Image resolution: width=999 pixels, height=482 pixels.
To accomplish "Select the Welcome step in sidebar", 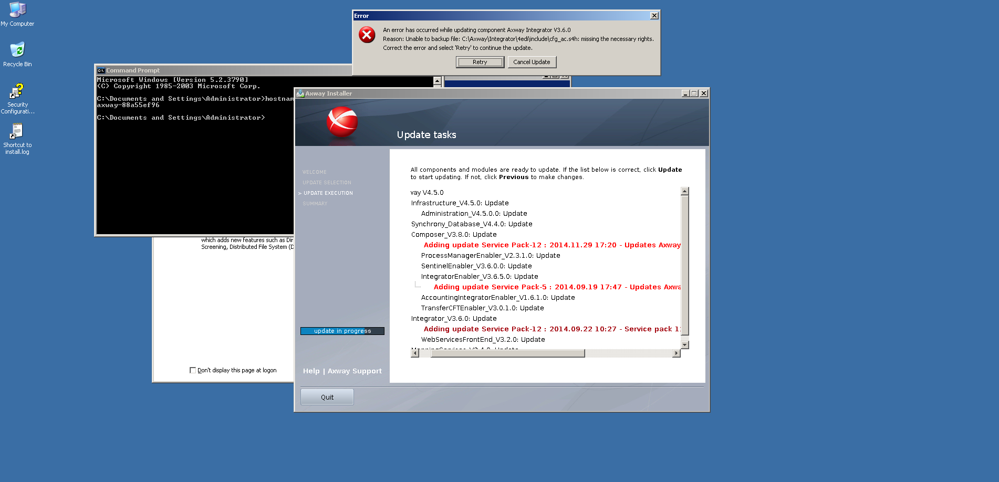I will (314, 172).
